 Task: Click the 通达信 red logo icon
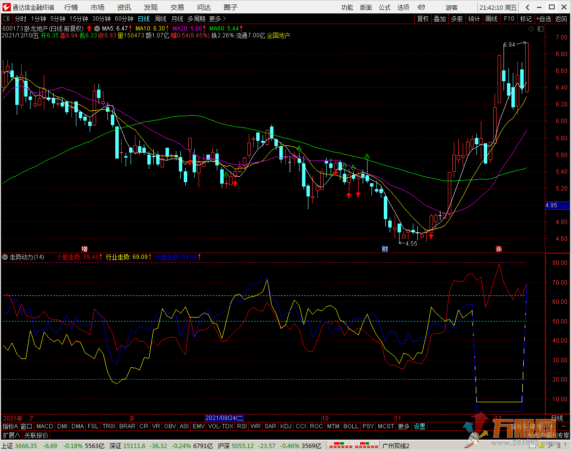[6, 7]
